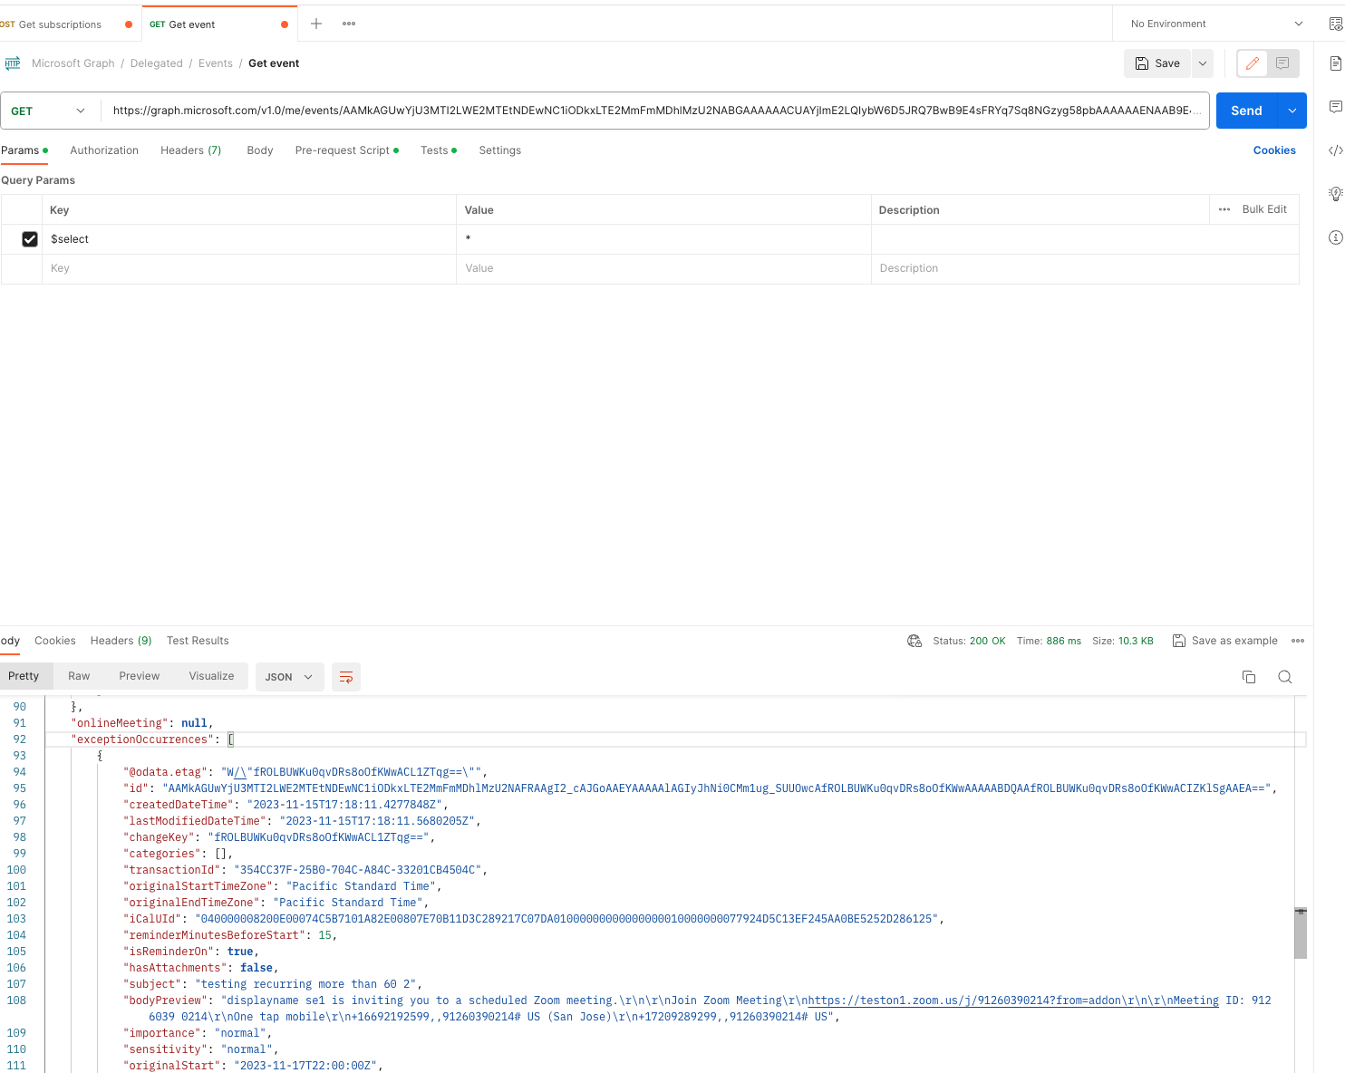Select the edit pencil mode toggle
This screenshot has height=1073, width=1345.
1252,63
